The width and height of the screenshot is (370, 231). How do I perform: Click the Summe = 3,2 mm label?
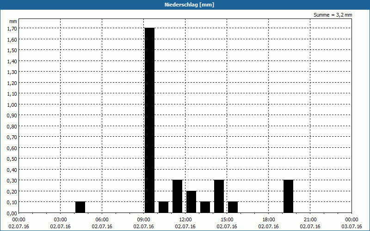point(333,15)
